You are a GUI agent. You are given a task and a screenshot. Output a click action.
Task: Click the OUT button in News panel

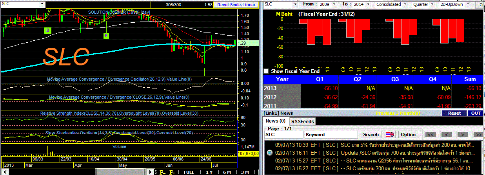(x=476, y=113)
